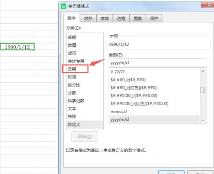
Task: Select format # ??/?? in type list
Action: pyautogui.click(x=155, y=72)
